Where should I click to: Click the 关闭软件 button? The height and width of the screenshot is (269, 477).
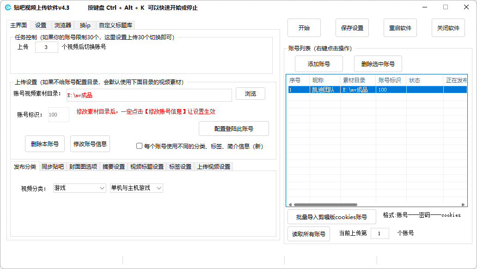pos(448,28)
